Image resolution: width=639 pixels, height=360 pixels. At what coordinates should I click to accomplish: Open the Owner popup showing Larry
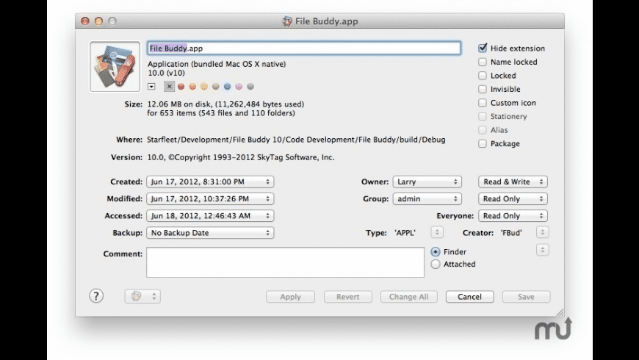click(427, 181)
